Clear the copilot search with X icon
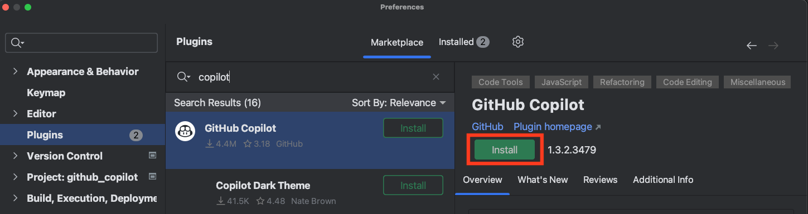808x214 pixels. (436, 77)
